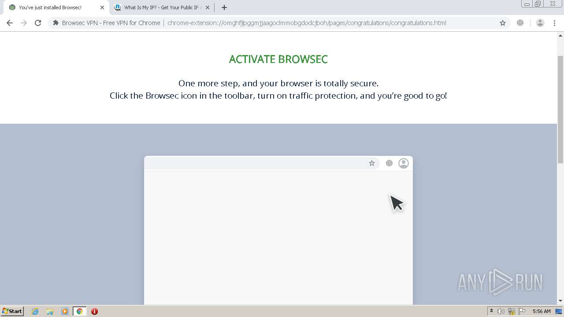
Task: Show hidden system tray icons
Action: [x=491, y=311]
